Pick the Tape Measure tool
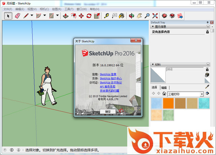 tap(107, 16)
